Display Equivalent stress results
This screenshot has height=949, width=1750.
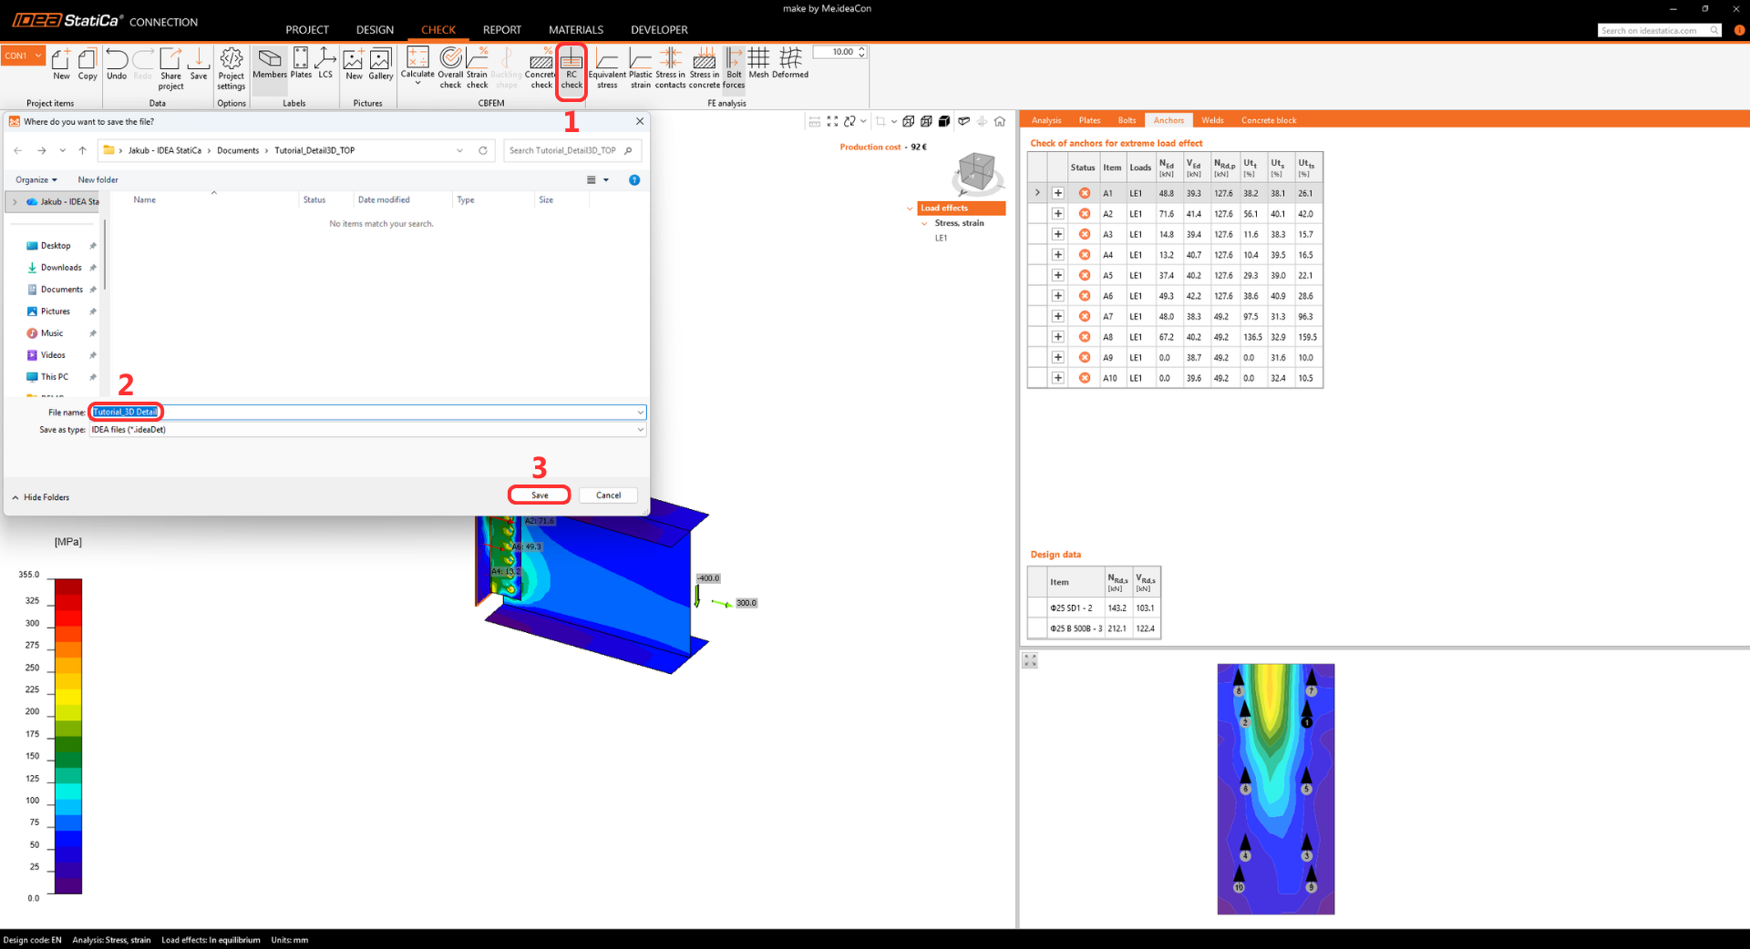[x=607, y=69]
